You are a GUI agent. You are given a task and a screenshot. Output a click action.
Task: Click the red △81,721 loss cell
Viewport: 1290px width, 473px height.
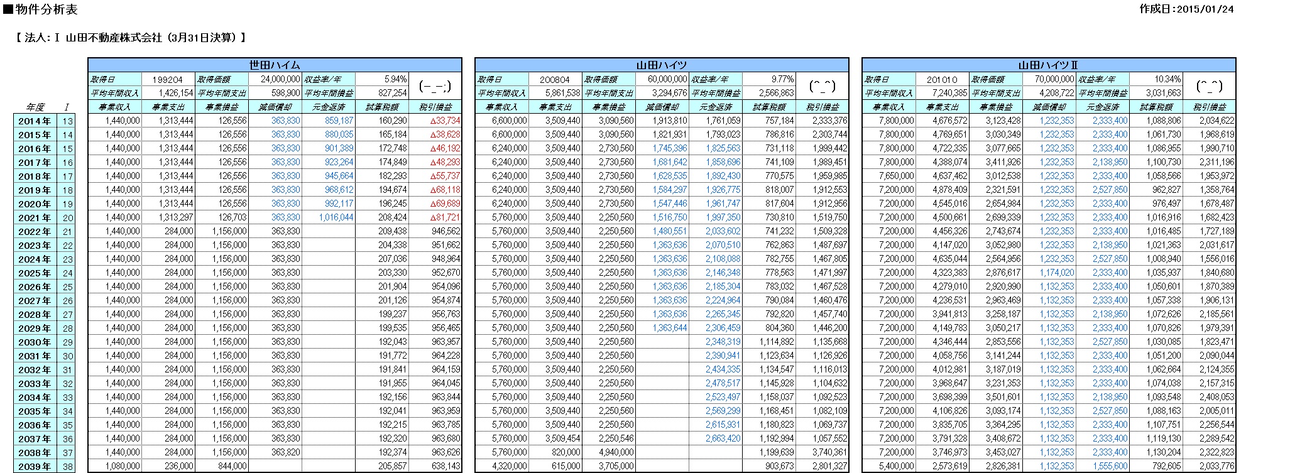pyautogui.click(x=445, y=217)
